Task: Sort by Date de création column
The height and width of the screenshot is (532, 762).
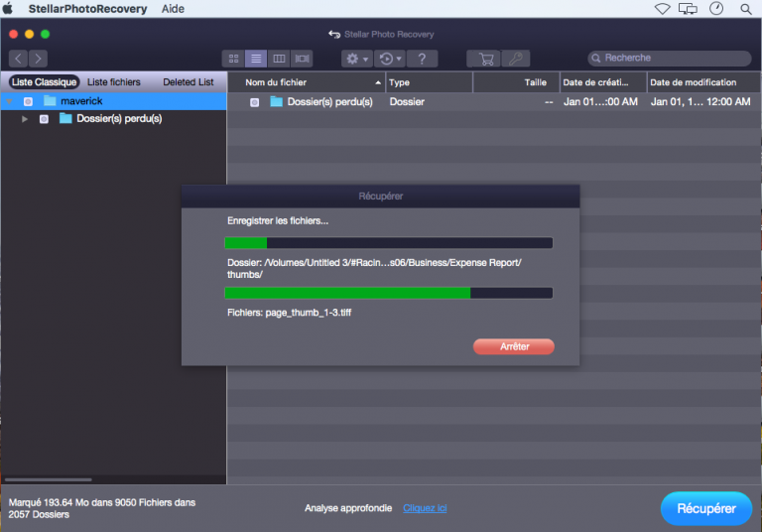Action: pyautogui.click(x=603, y=82)
